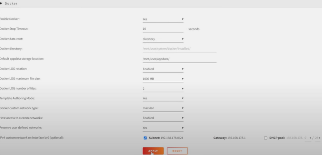Image resolution: width=322 pixels, height=155 pixels.
Task: Open the Docker custom network type dropdown
Action: (163, 108)
